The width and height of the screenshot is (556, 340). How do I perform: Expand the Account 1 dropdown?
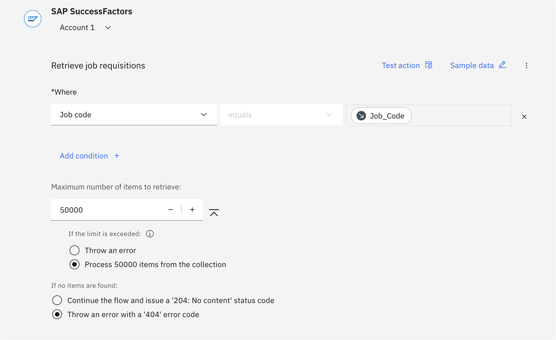pos(86,28)
